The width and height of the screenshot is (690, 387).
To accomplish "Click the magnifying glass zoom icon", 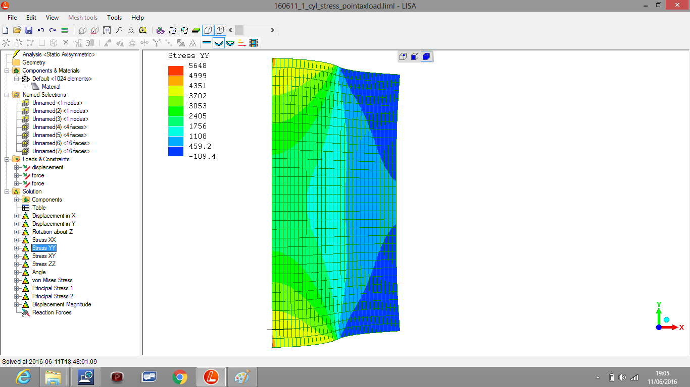I will pyautogui.click(x=119, y=30).
